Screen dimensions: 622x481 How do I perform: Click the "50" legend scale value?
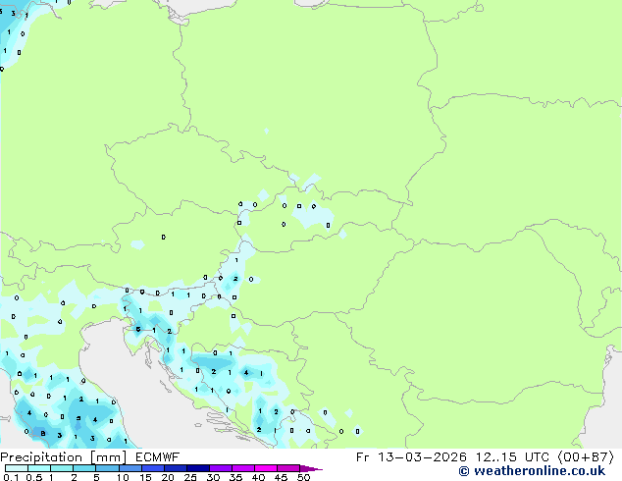pos(303,477)
